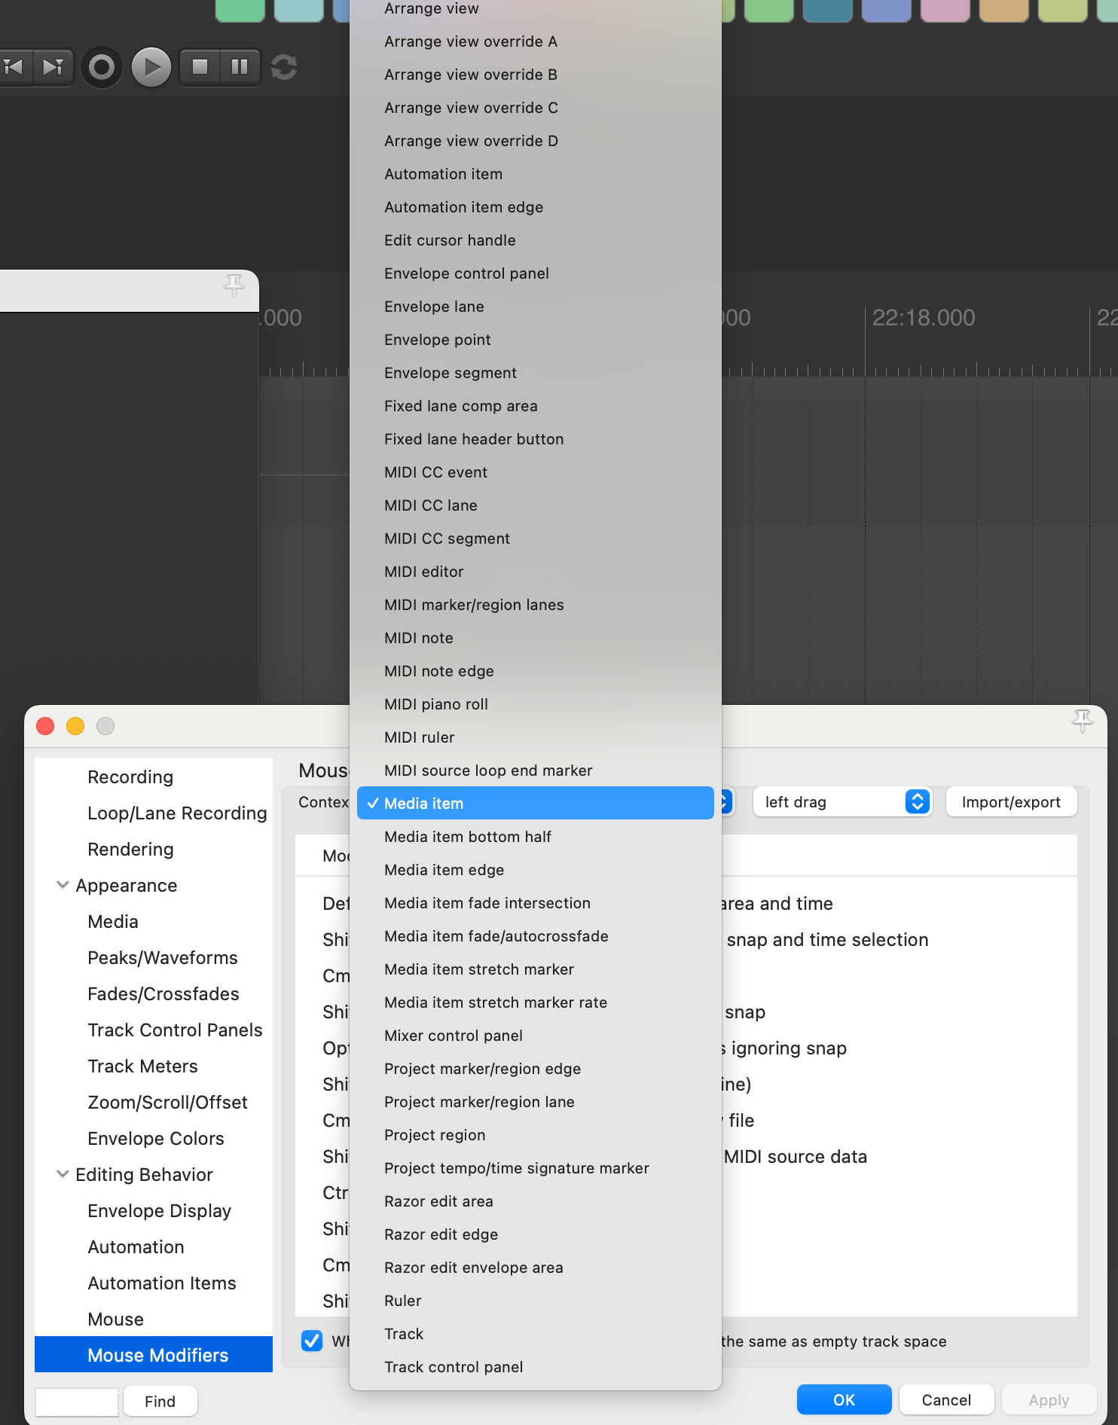This screenshot has height=1425, width=1118.
Task: Pause playback with the Pause button
Action: pos(240,67)
